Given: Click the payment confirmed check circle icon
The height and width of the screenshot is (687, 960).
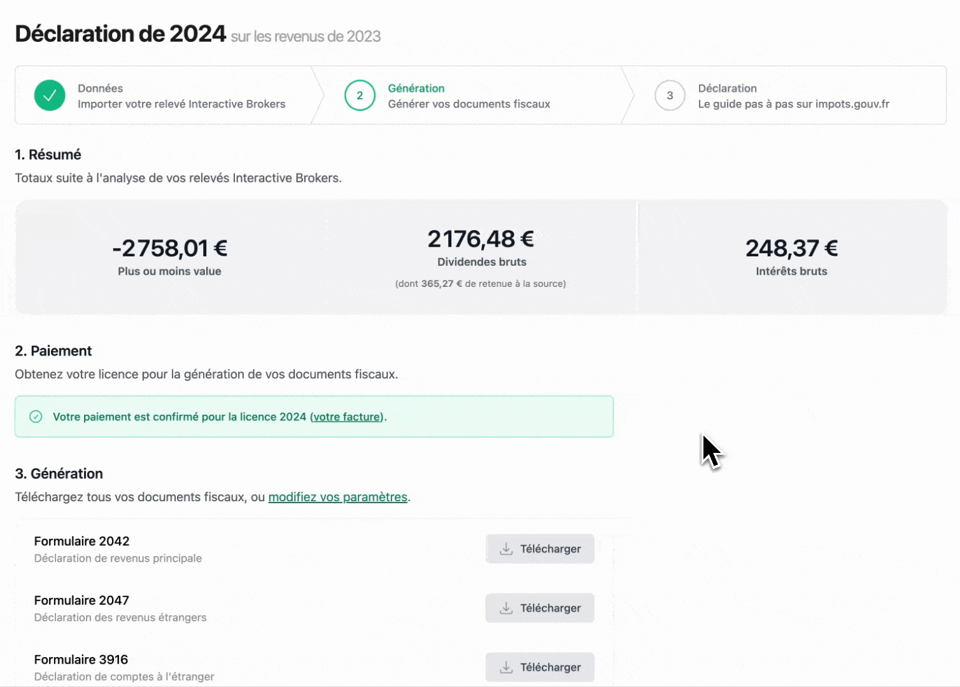Looking at the screenshot, I should tap(36, 417).
